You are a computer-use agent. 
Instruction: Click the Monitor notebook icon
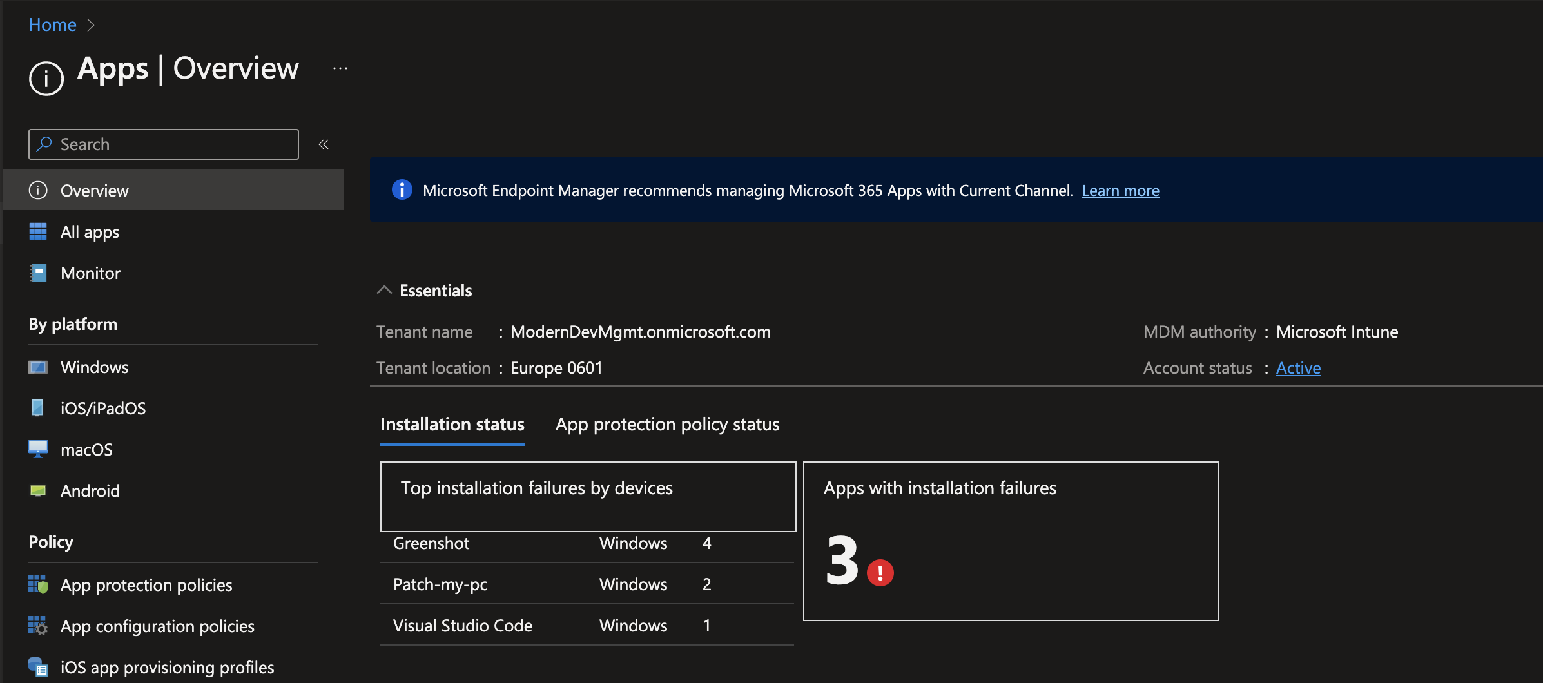pos(38,273)
